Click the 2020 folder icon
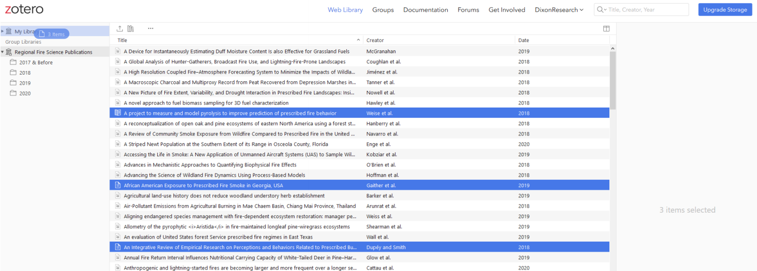The image size is (757, 271). (x=13, y=93)
